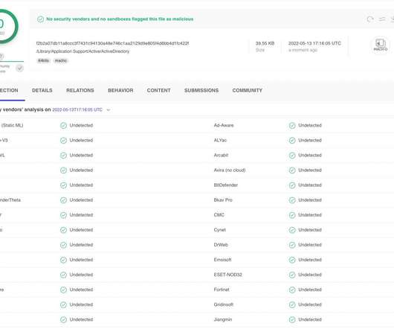
Task: Click the check icon in the nderTheta vendor row
Action: (63, 200)
